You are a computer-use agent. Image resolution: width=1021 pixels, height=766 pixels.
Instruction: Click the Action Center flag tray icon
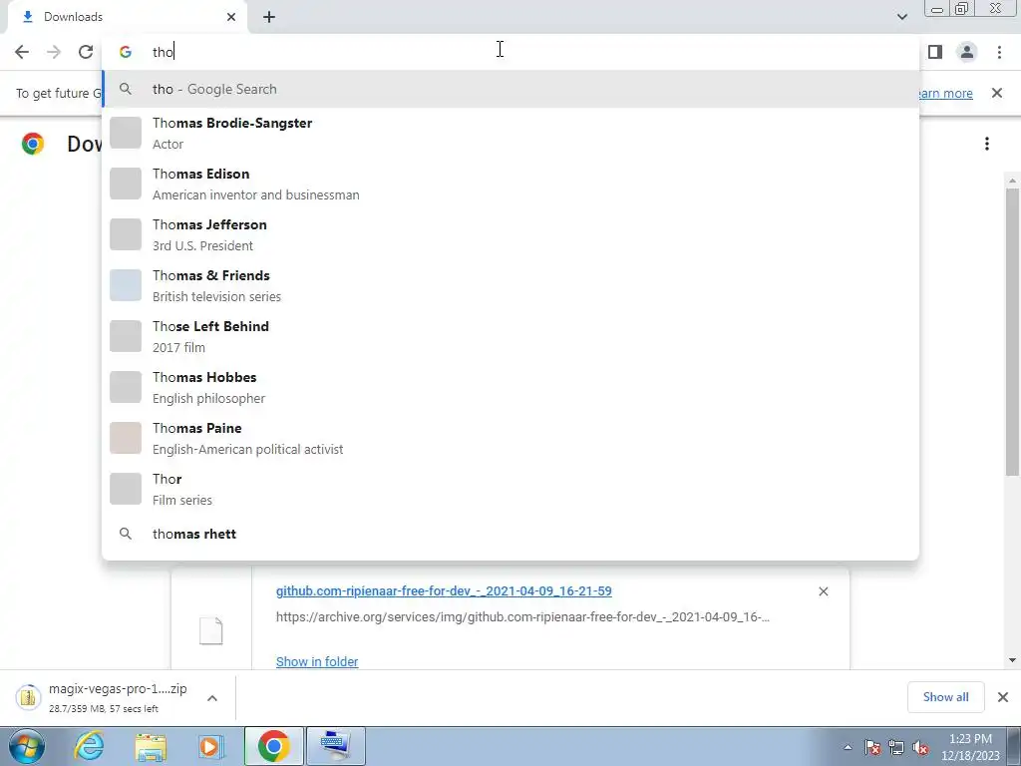872,747
